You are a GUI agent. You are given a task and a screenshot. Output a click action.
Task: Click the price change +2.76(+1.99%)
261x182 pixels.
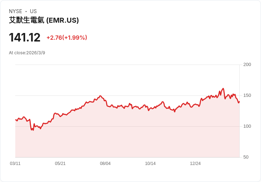tap(67, 38)
